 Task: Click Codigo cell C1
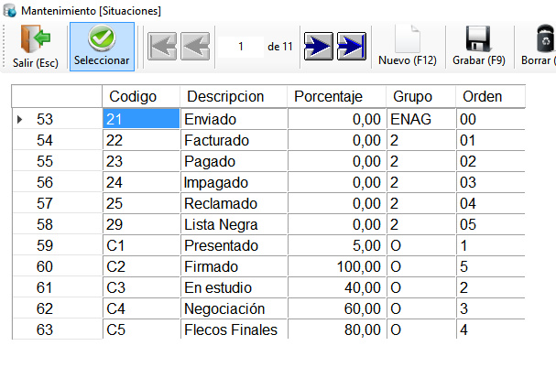click(x=141, y=245)
